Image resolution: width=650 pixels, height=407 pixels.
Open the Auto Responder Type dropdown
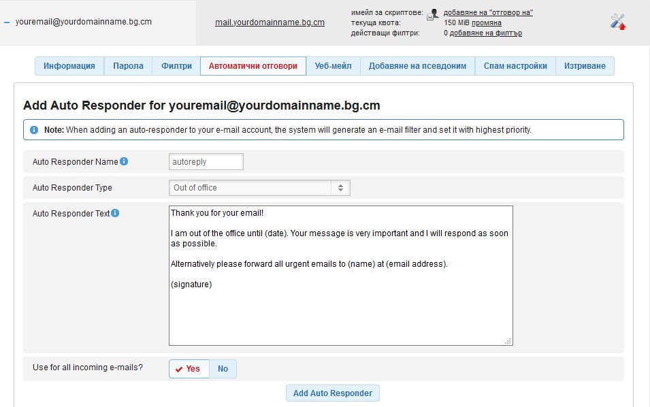pos(259,188)
